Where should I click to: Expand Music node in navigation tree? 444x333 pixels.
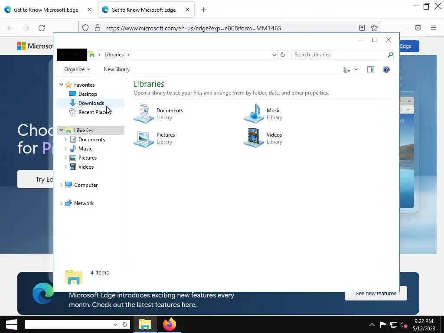coord(66,148)
